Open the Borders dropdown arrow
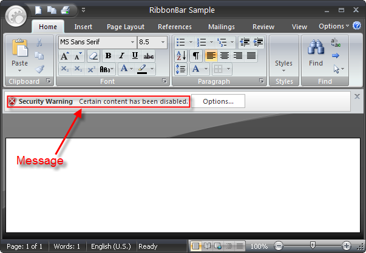The image size is (366, 253). (x=228, y=69)
